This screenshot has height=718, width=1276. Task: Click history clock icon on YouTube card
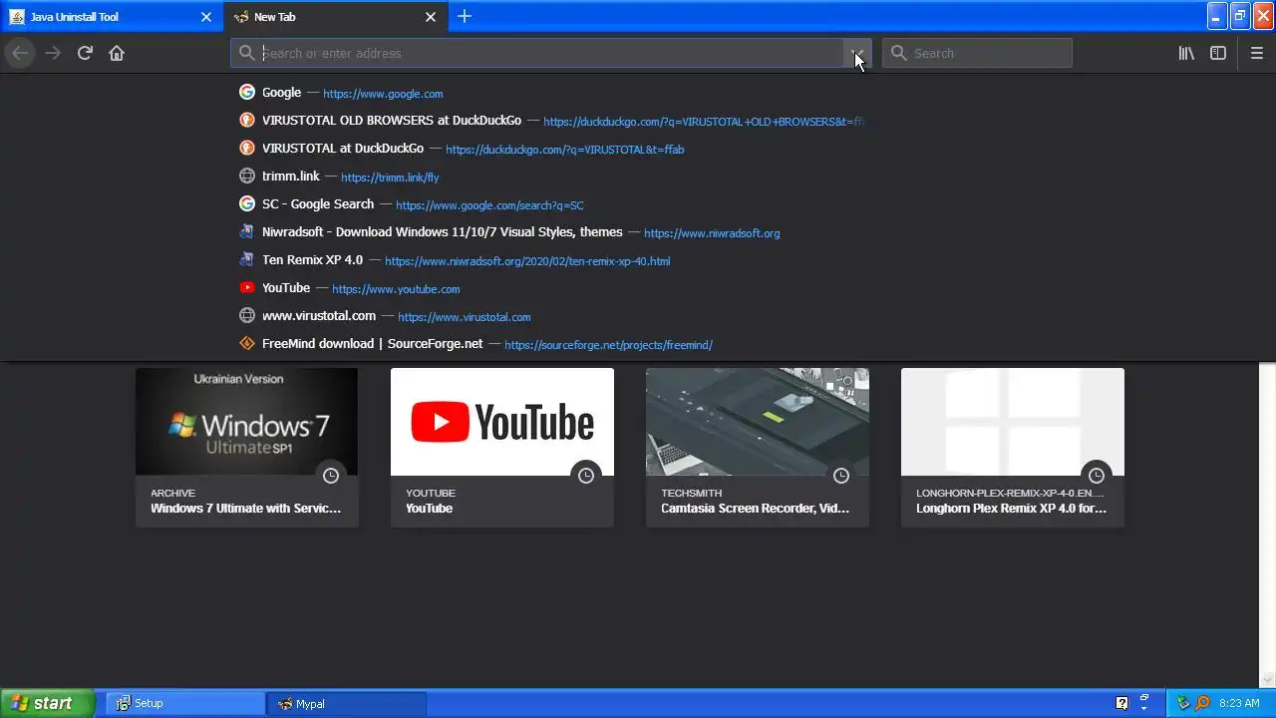(x=586, y=476)
